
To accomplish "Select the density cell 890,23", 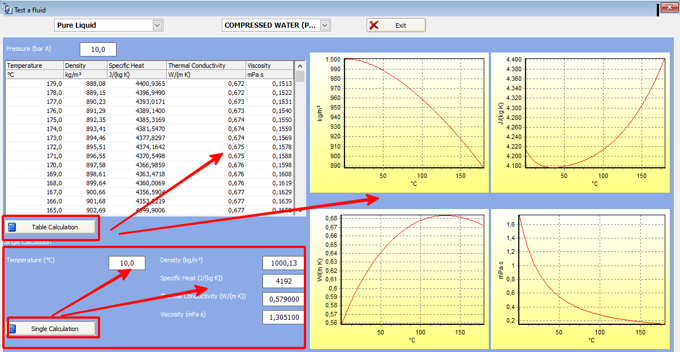I will click(x=85, y=102).
